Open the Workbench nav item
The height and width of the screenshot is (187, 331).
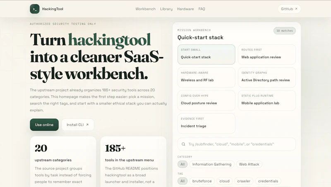[x=146, y=9]
